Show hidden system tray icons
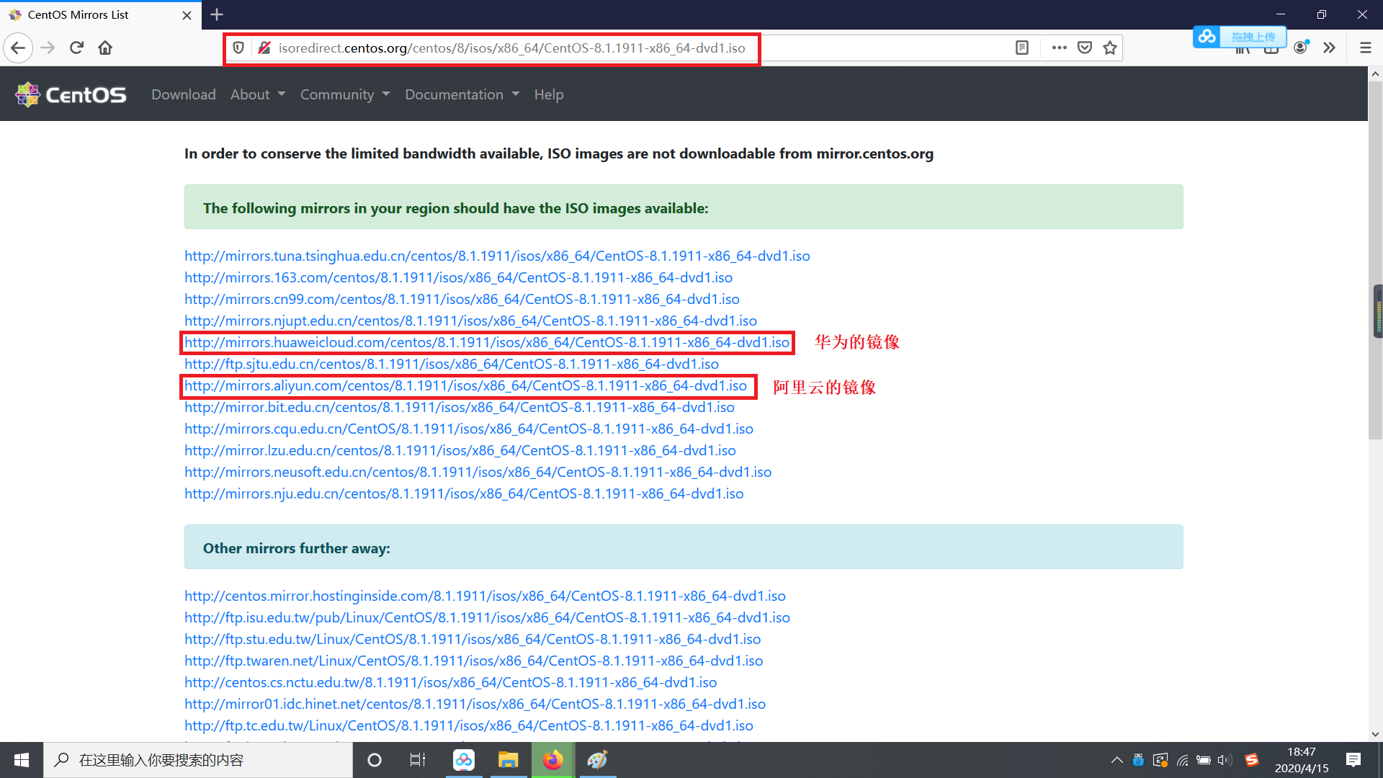The image size is (1383, 778). point(1116,760)
